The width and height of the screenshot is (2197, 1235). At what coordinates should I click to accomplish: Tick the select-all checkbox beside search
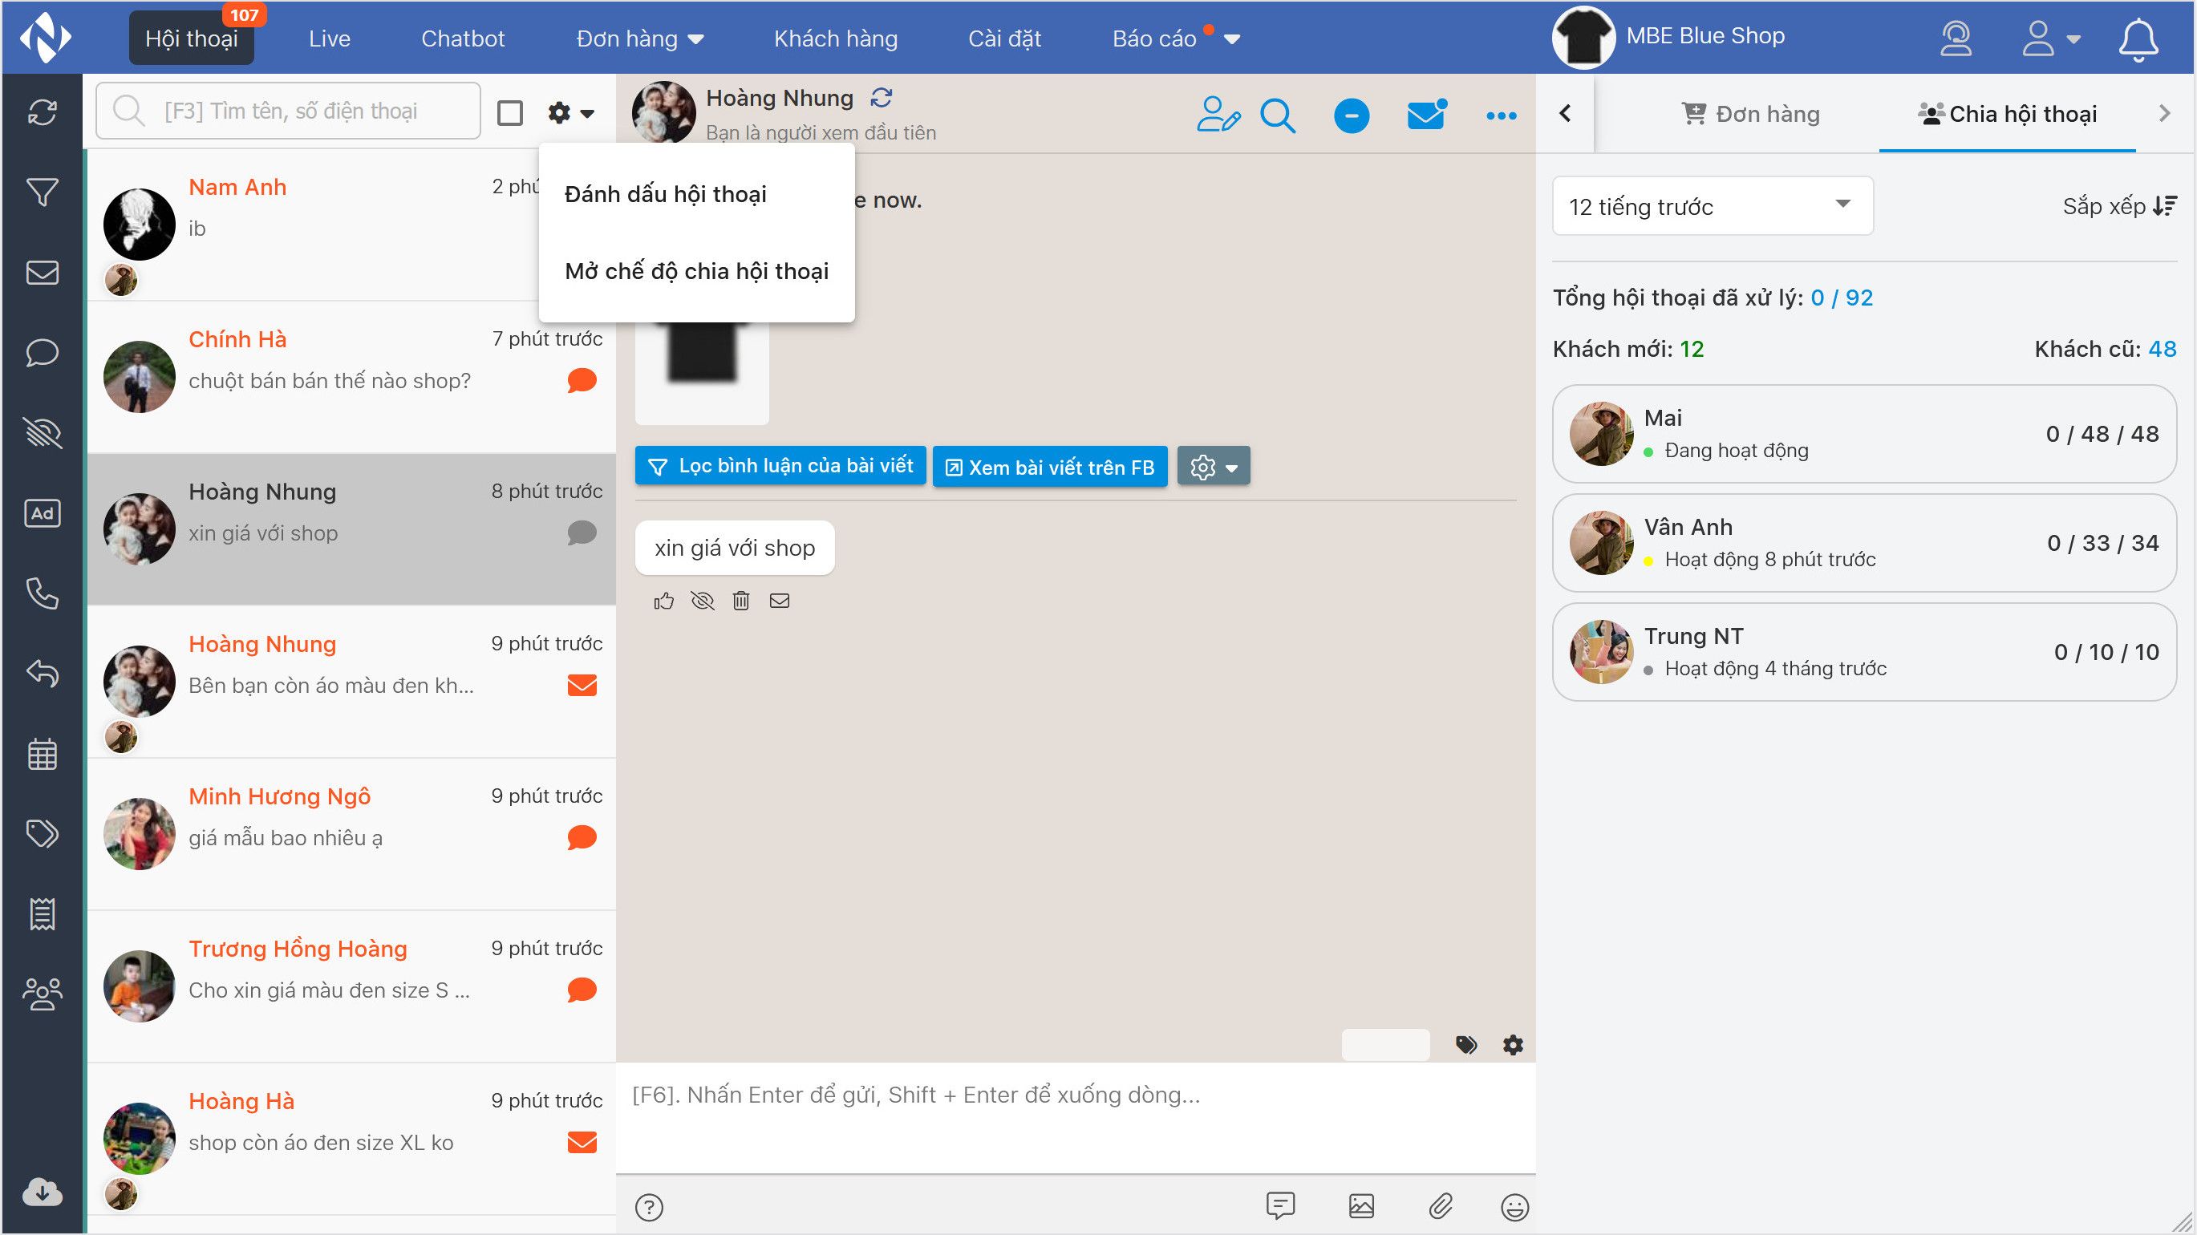point(510,112)
